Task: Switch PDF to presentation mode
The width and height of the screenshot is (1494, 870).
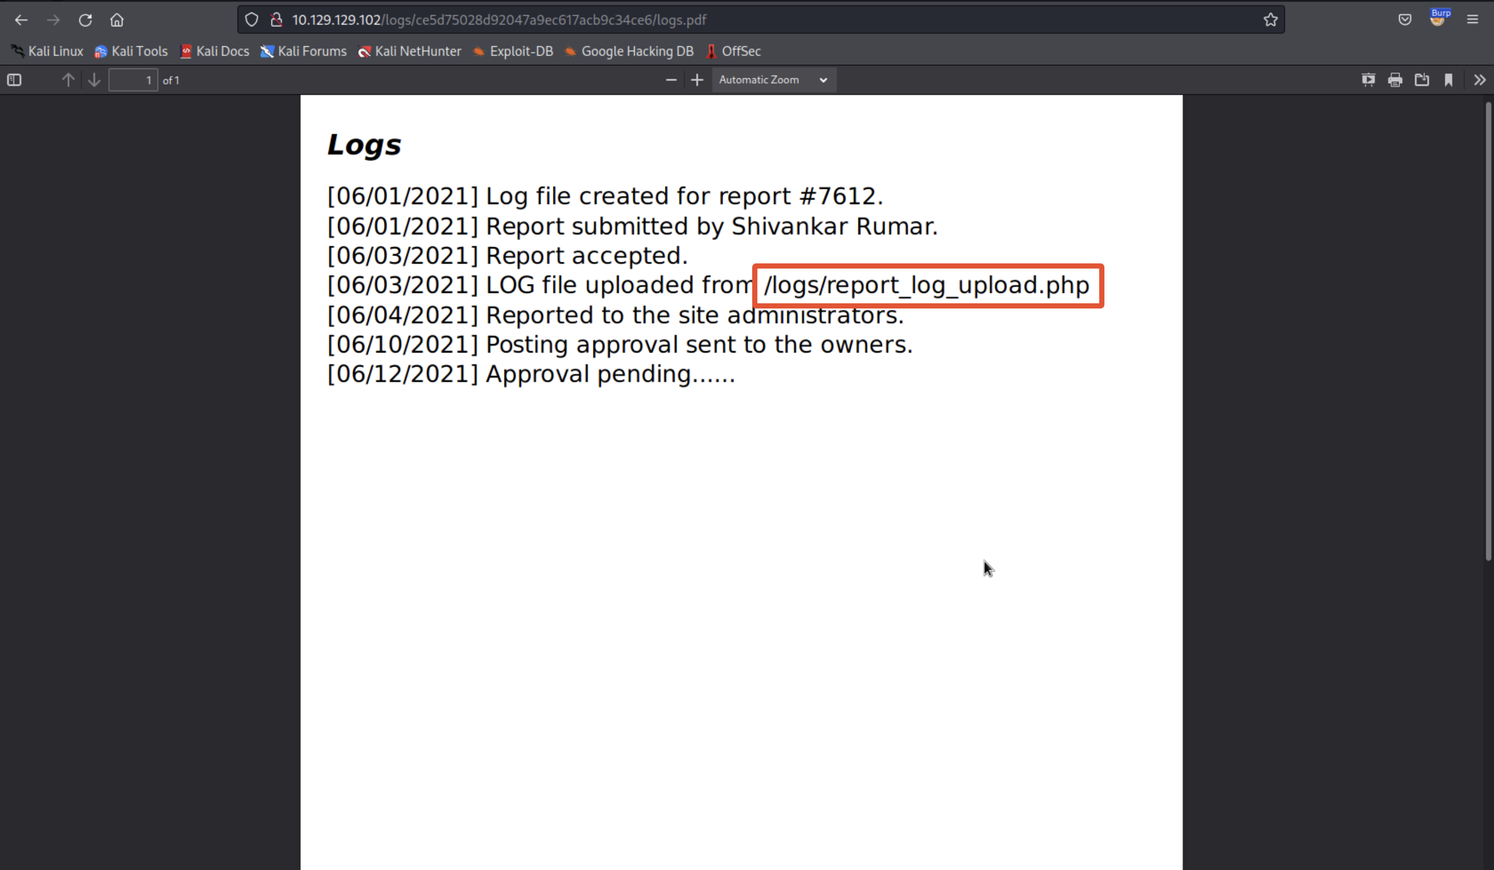Action: [x=1368, y=80]
